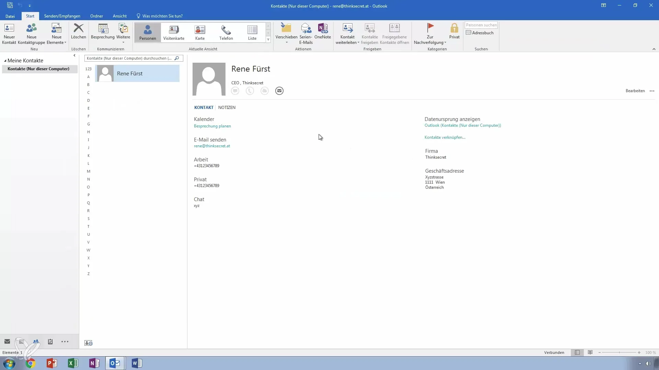The height and width of the screenshot is (370, 659).
Task: Click the instant message icon under contact name
Action: (235, 91)
